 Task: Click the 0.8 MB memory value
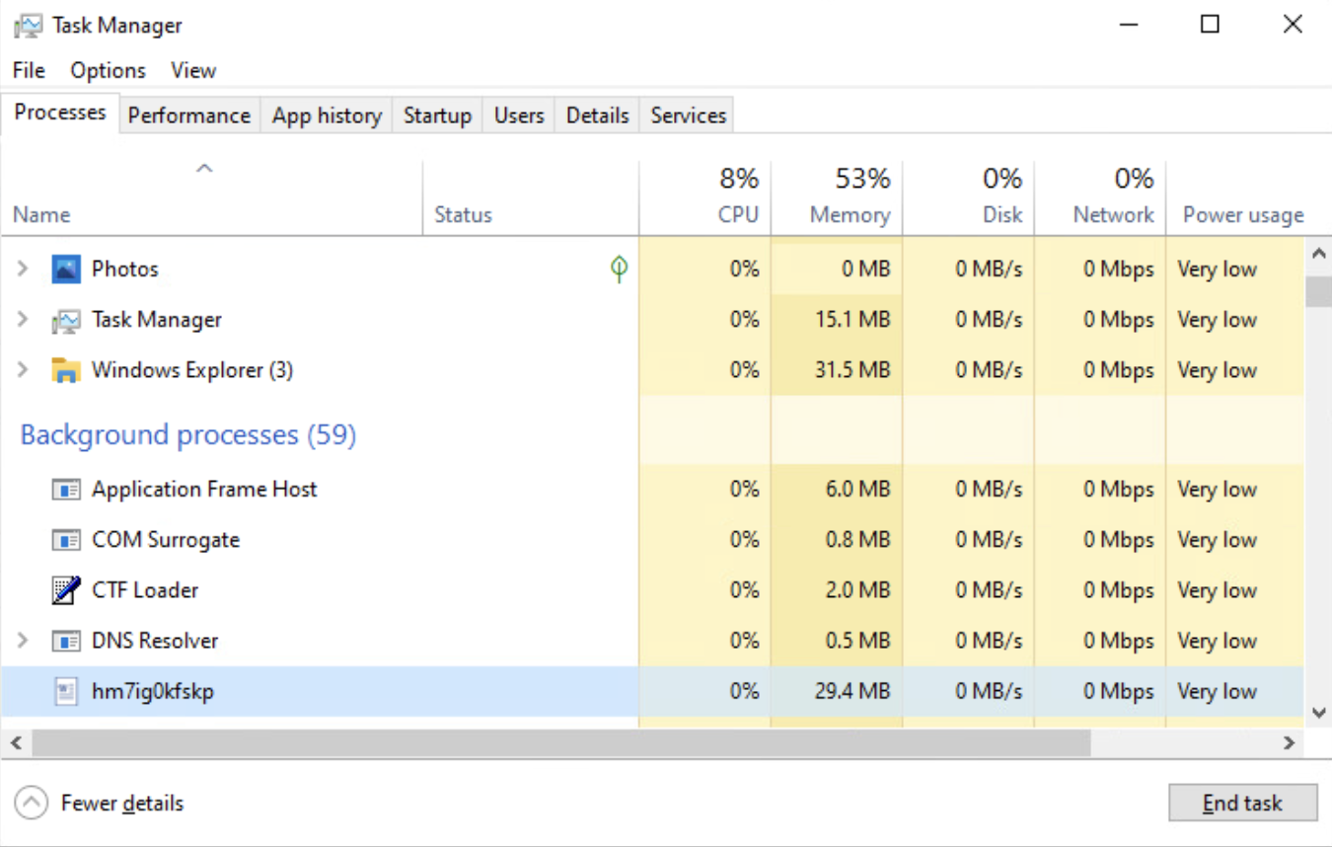859,540
